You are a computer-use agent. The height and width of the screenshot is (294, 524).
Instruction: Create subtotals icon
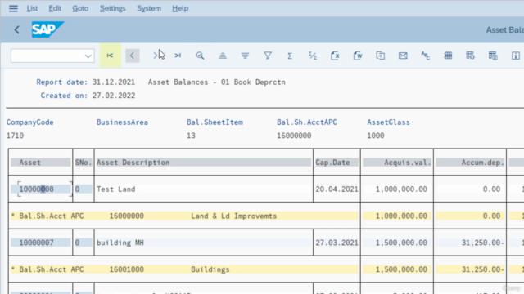click(313, 56)
